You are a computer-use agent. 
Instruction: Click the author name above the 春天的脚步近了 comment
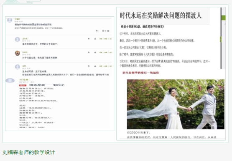click(25, 39)
